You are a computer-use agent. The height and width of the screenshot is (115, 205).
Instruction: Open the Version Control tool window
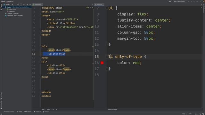click(x=9, y=112)
